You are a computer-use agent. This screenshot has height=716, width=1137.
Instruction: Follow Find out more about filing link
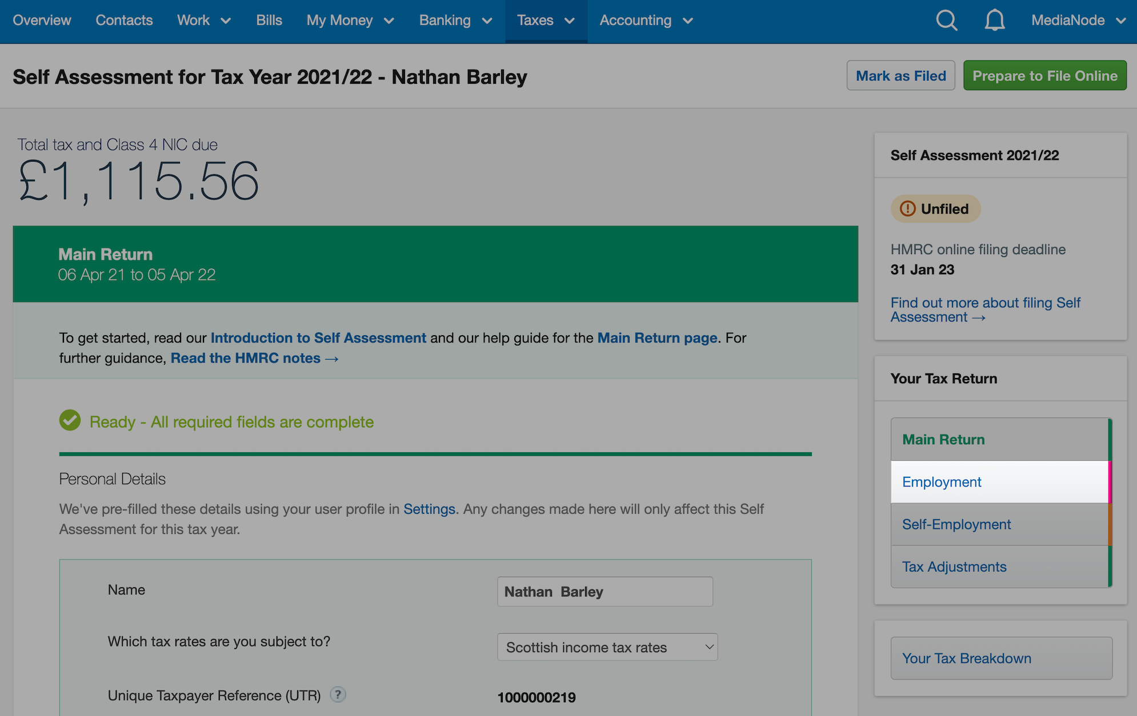click(x=985, y=310)
